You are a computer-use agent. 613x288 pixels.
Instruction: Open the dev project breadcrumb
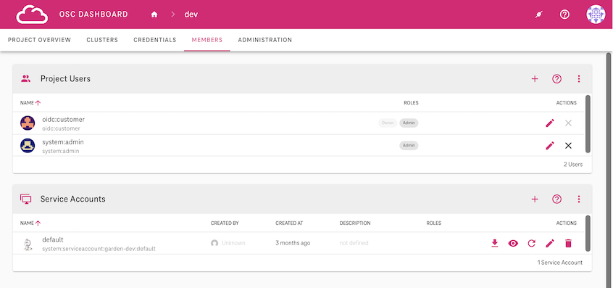pyautogui.click(x=191, y=15)
